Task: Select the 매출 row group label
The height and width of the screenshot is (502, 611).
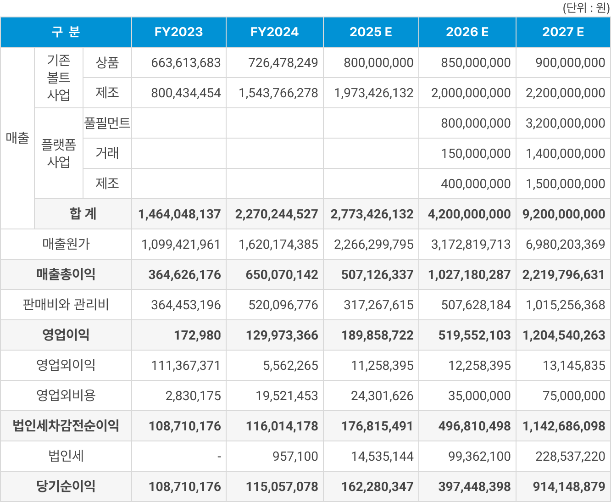Action: click(17, 138)
